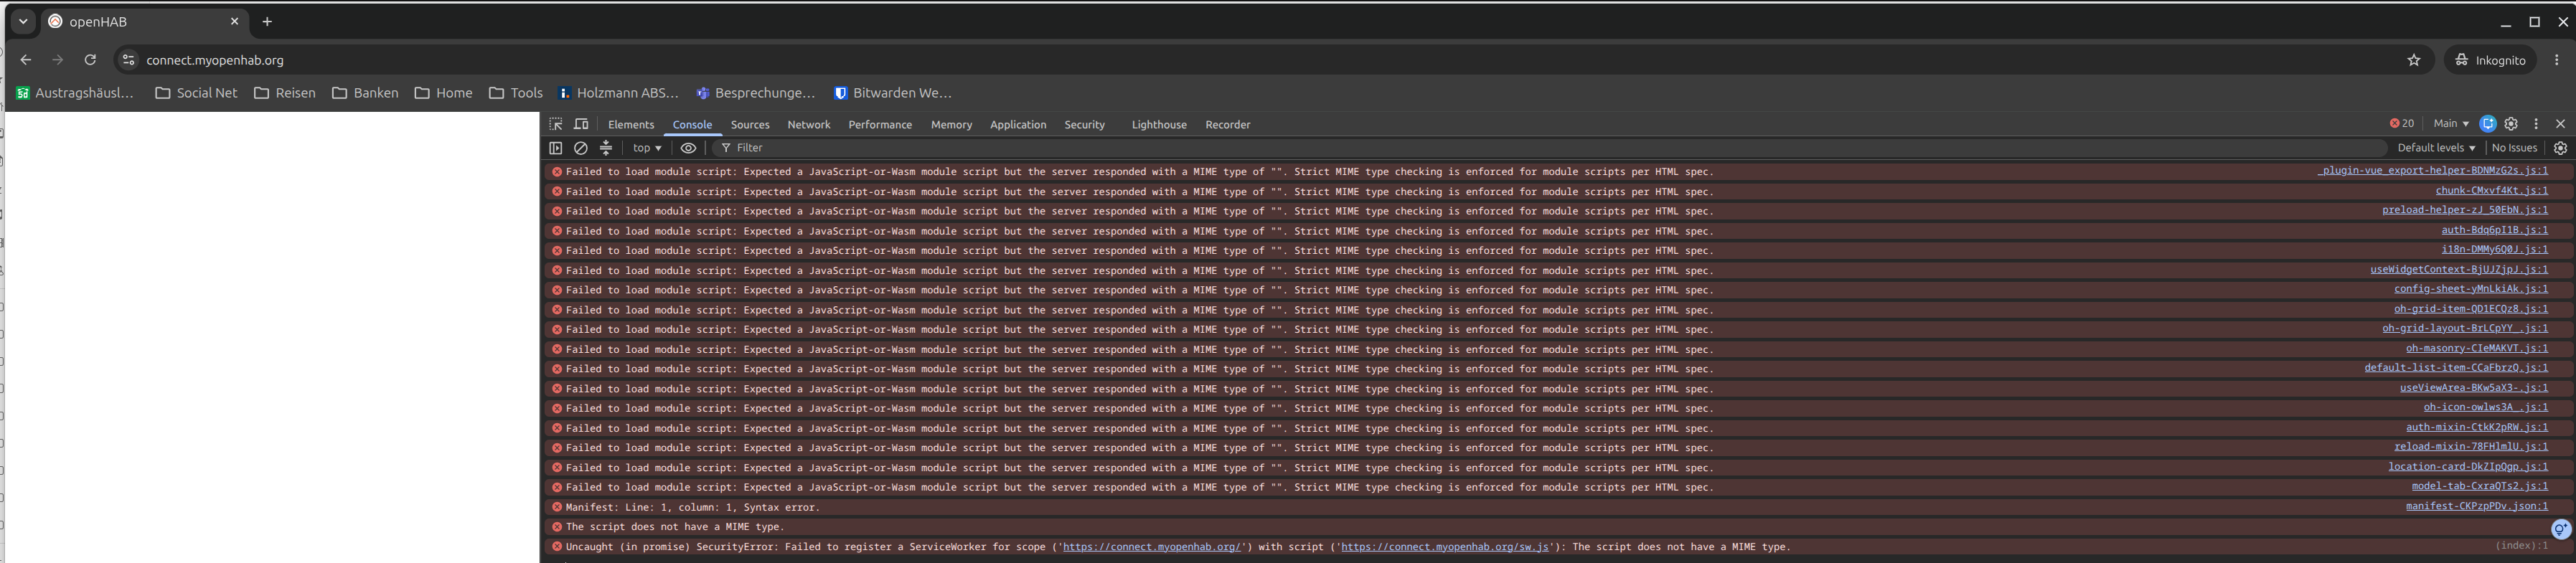Toggle the device toolbar icon
Viewport: 2576px width, 563px height.
pyautogui.click(x=581, y=124)
